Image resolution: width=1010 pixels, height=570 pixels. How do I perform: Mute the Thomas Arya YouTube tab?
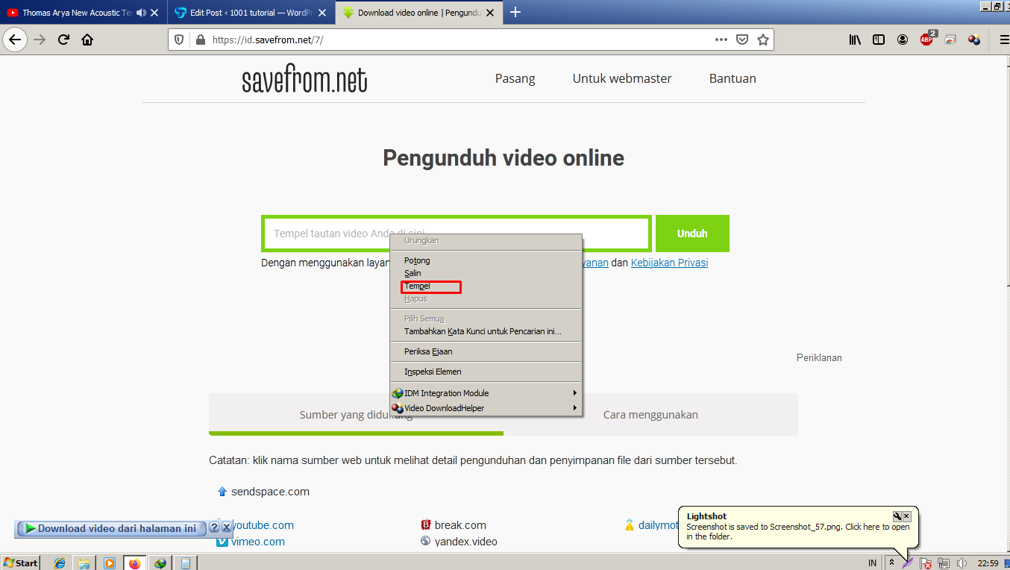(x=141, y=13)
